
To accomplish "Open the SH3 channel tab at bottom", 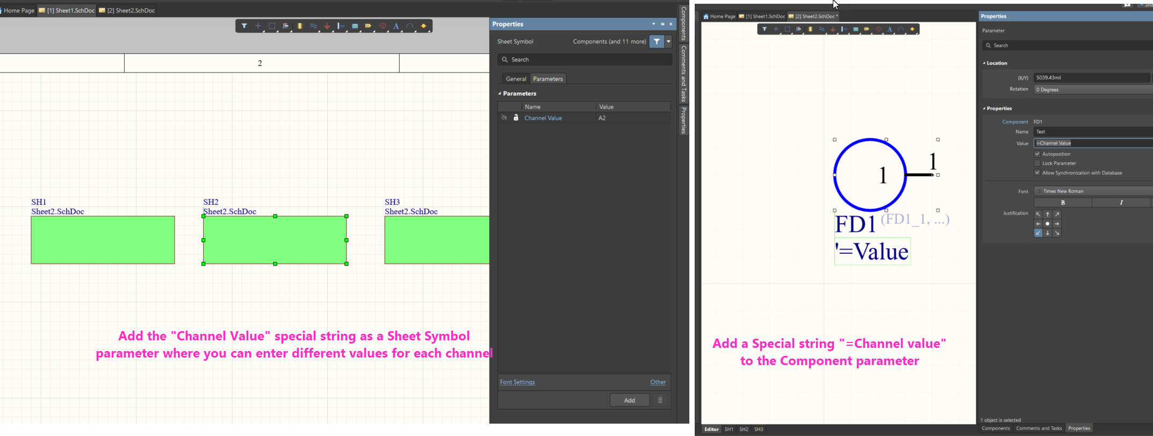I will click(x=759, y=429).
